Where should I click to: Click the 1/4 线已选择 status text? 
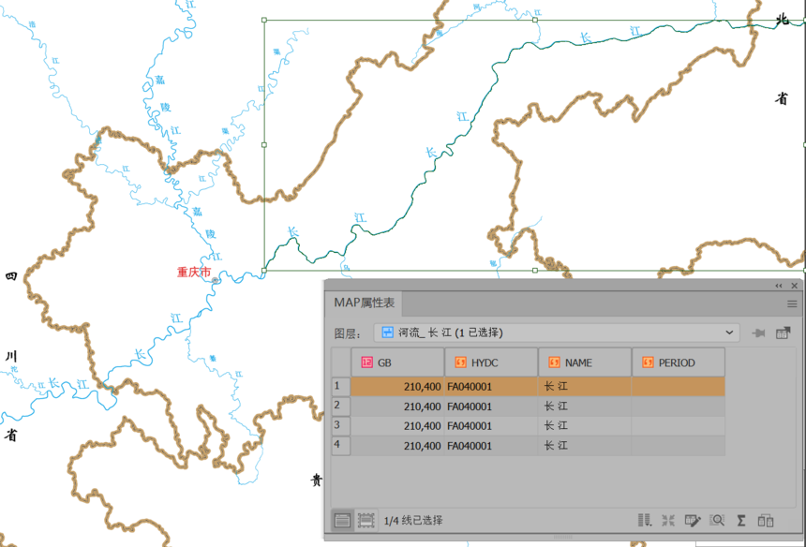[413, 521]
